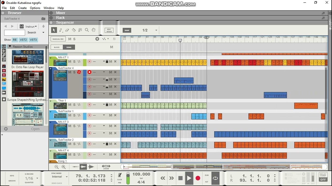Add a new track with plus icon
The height and width of the screenshot is (186, 332).
click(x=97, y=39)
